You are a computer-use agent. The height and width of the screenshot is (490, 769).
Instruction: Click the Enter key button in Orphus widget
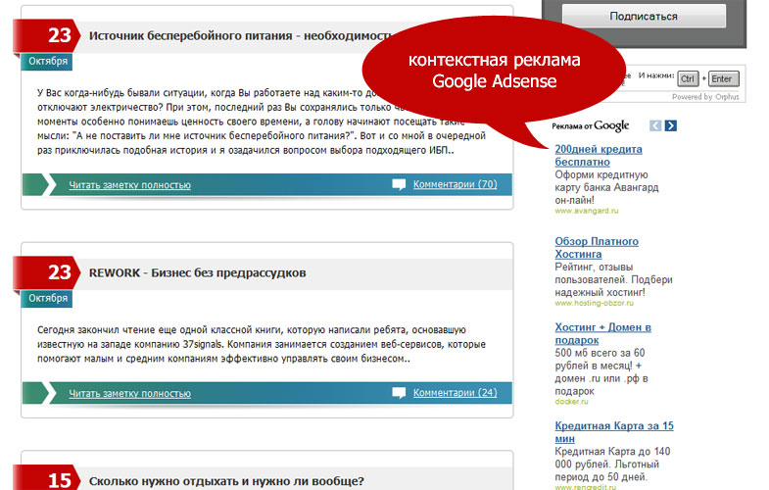pyautogui.click(x=723, y=79)
